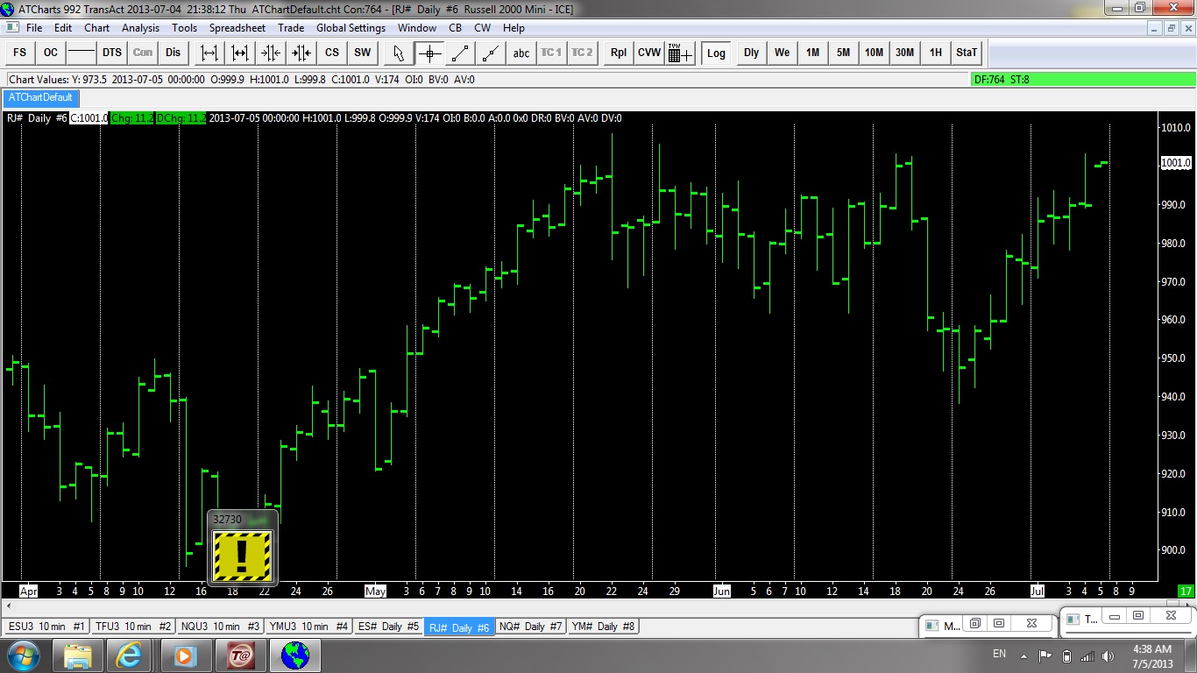1197x673 pixels.
Task: Click the OC toolbar button
Action: 51,53
